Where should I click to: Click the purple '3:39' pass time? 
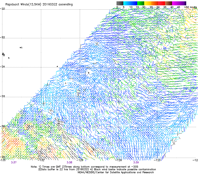tap(136, 162)
